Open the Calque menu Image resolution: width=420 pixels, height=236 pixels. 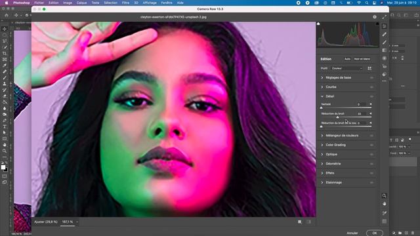click(x=81, y=3)
